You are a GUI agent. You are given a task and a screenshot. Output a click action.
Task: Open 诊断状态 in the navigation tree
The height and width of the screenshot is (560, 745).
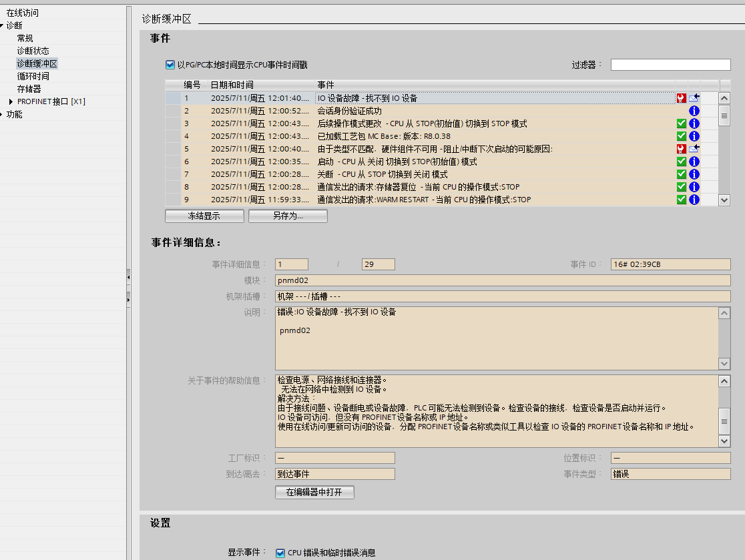click(33, 51)
